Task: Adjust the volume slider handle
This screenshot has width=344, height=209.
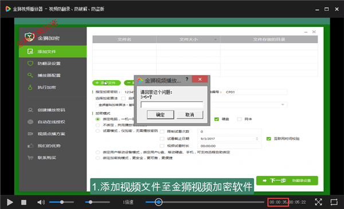Action: (62, 202)
